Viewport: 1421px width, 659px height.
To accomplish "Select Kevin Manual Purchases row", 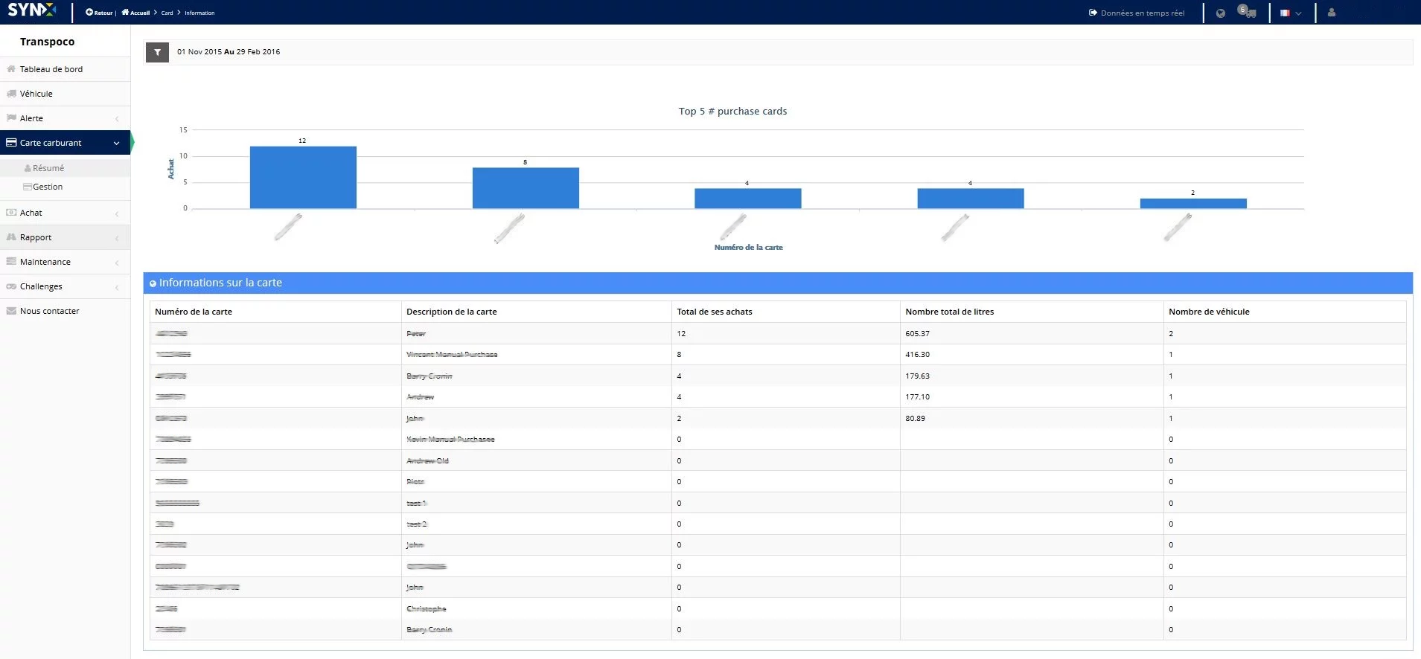I will [778, 440].
